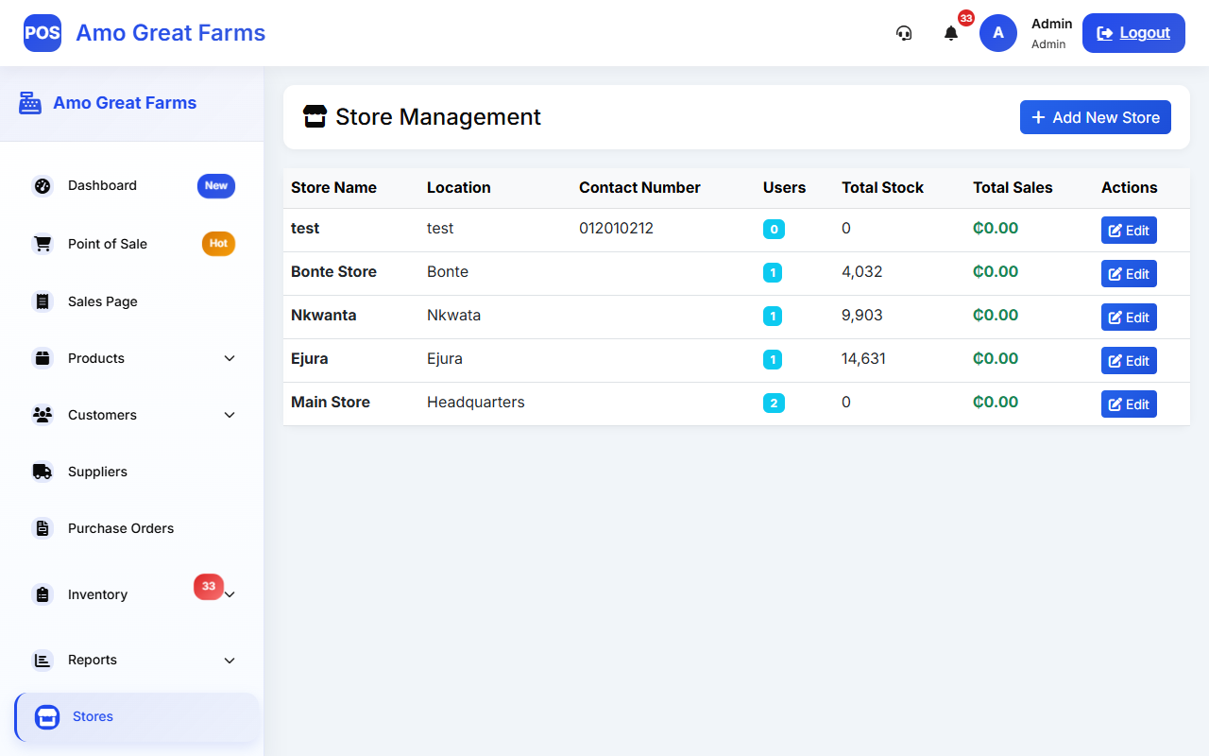Click the Total Sales column header
The image size is (1209, 756).
pos(1013,187)
